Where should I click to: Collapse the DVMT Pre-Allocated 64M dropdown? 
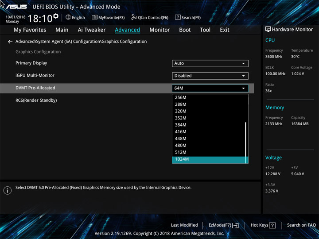(210, 88)
